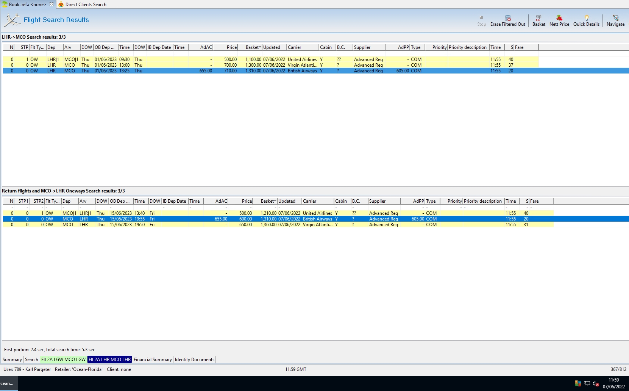Close the Book. ref. tab with its X

tap(52, 4)
